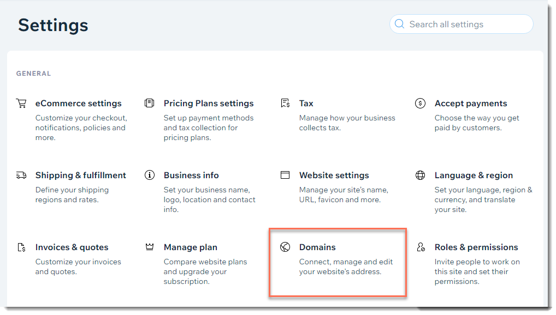Click the Roles & permissions person icon
This screenshot has width=556, height=315.
pos(421,247)
